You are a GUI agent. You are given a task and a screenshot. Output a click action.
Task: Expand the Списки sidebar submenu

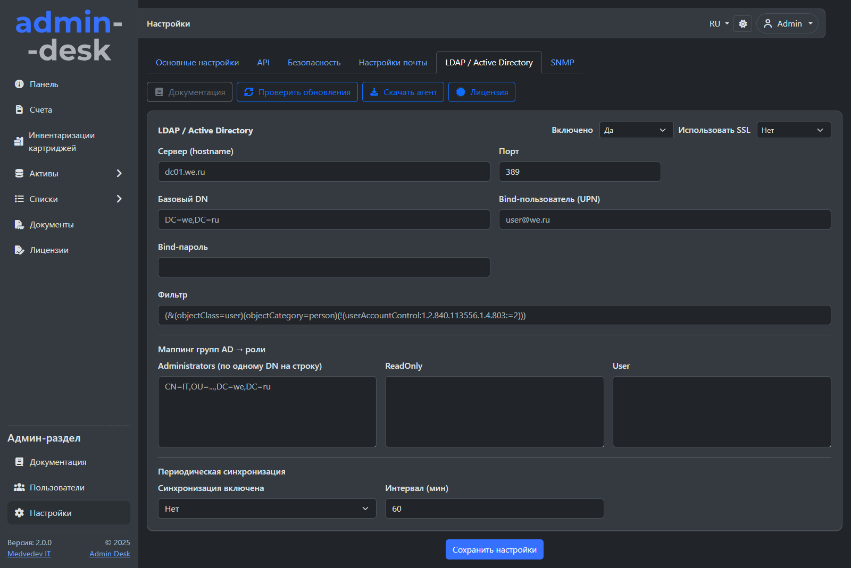tap(119, 199)
